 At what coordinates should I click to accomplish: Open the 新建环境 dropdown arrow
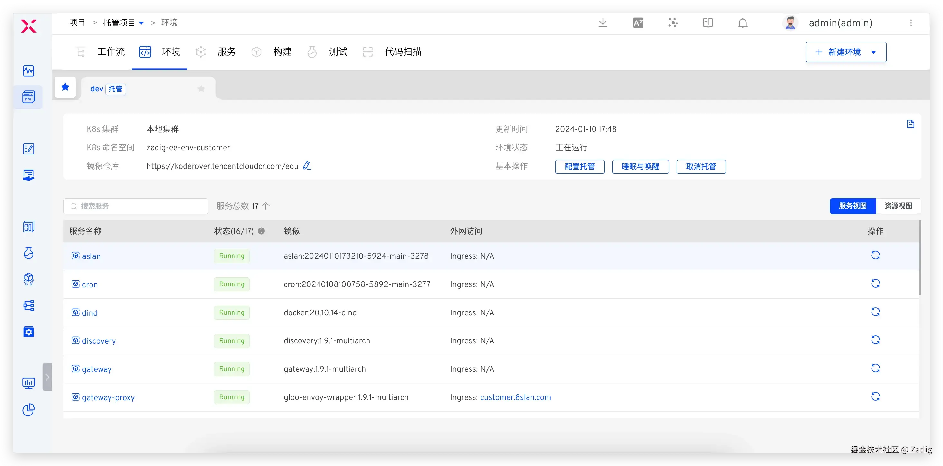(873, 52)
